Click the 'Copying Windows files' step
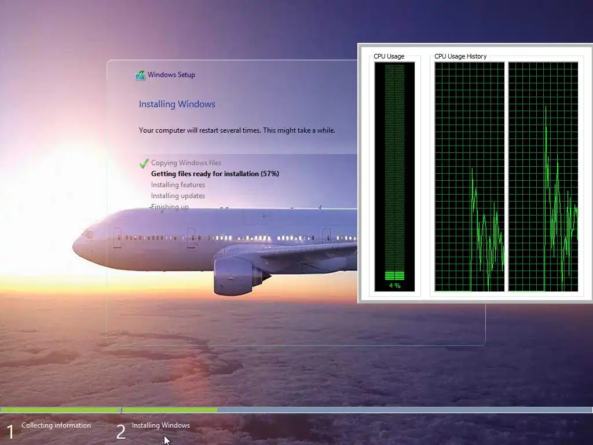The image size is (593, 445). [186, 163]
